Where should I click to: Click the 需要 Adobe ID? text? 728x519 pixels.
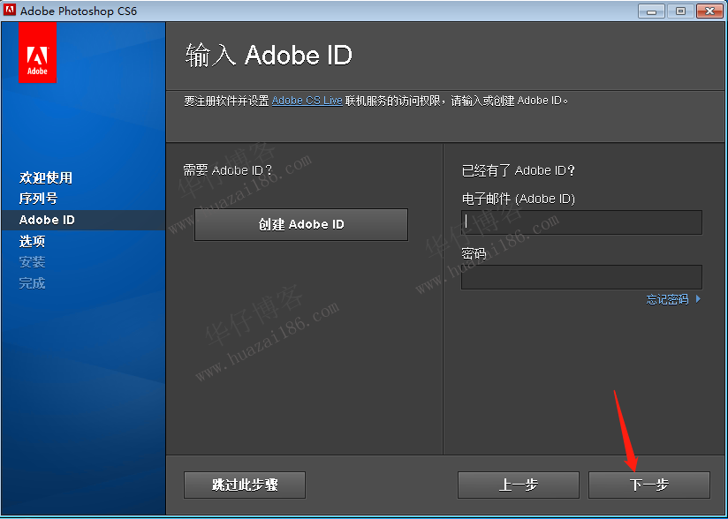click(228, 170)
